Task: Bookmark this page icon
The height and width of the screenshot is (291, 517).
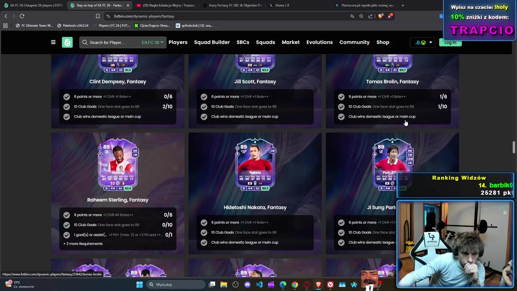Action: pos(97,16)
